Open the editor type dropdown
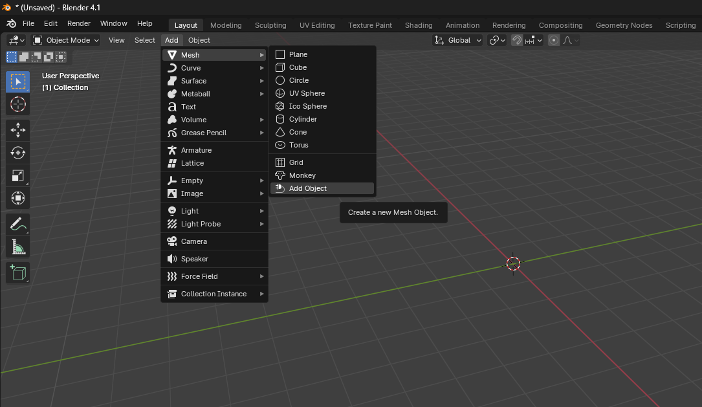Viewport: 702px width, 407px height. (x=17, y=40)
